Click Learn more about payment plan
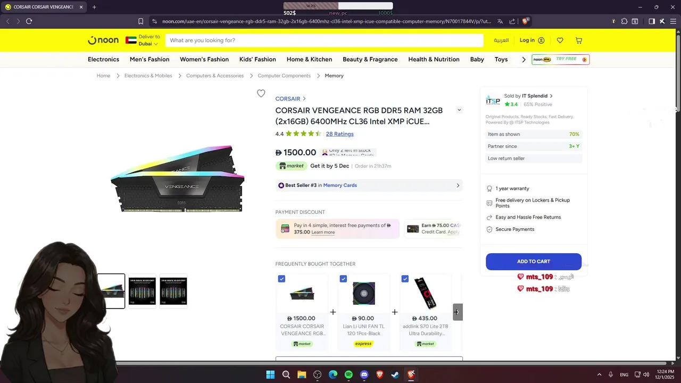This screenshot has width=681, height=383. coord(323,232)
